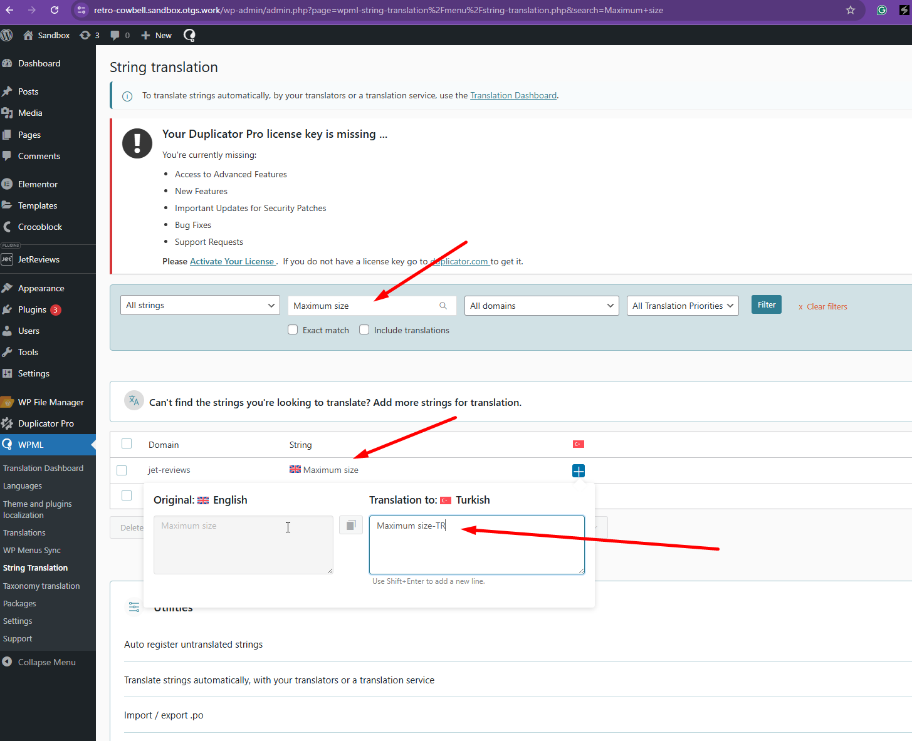Screen dimensions: 912x741
Task: Click the WordPress logo in admin bar
Action: coord(7,35)
